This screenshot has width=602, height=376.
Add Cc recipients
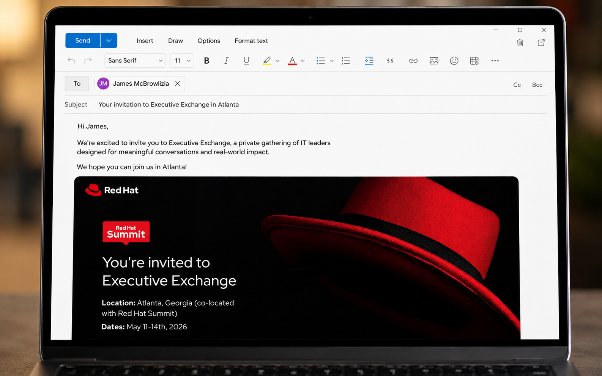point(517,85)
